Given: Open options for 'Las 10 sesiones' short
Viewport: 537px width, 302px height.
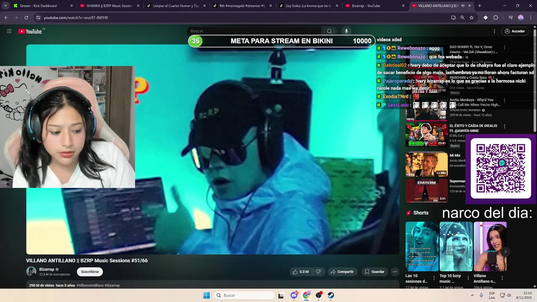Looking at the screenshot, I should click(434, 278).
